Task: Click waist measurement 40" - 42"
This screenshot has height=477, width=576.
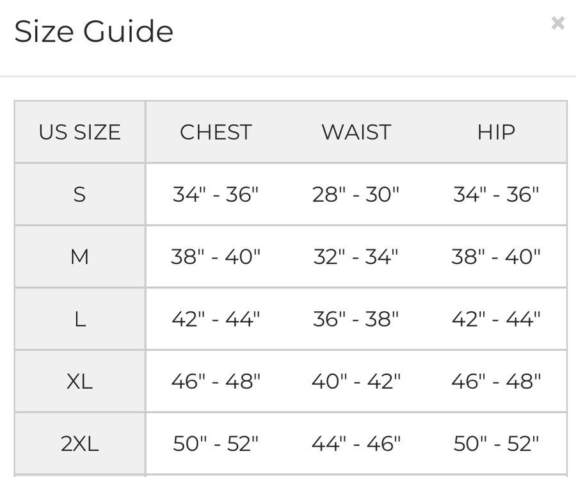Action: (x=356, y=381)
